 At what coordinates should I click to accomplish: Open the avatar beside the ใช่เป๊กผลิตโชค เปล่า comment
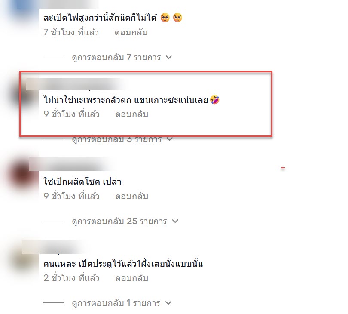[x=22, y=175]
